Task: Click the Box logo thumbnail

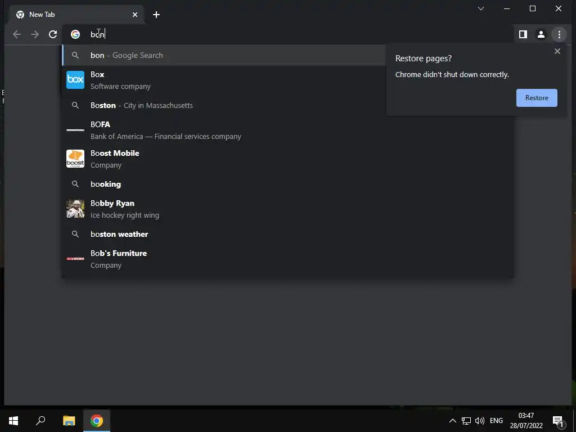Action: [x=75, y=80]
